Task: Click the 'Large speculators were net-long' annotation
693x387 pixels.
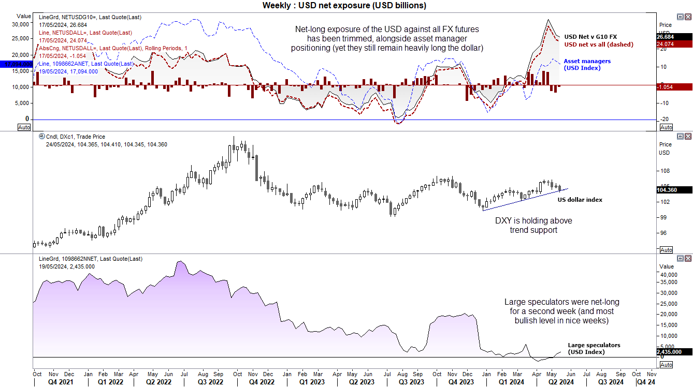Action: tap(562, 311)
